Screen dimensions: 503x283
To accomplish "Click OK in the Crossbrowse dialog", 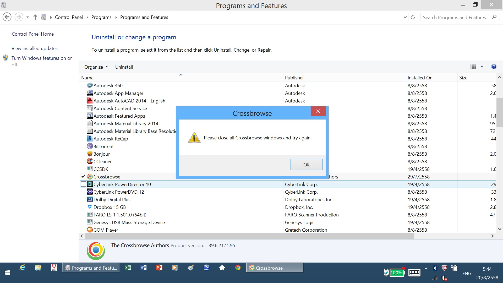I will tap(306, 165).
